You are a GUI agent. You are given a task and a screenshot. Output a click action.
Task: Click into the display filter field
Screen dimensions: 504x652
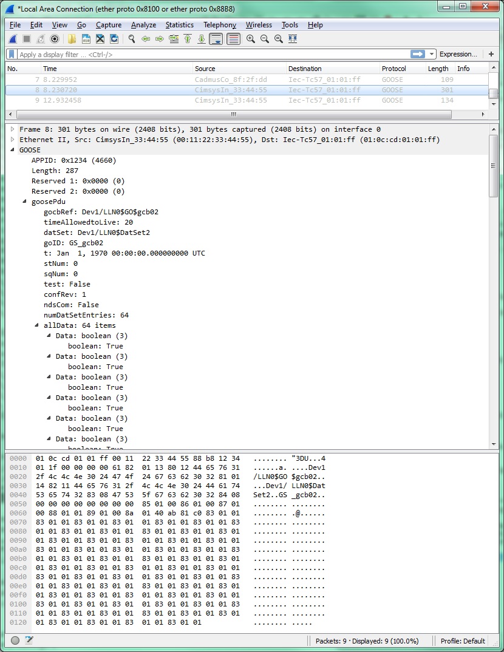[x=212, y=55]
